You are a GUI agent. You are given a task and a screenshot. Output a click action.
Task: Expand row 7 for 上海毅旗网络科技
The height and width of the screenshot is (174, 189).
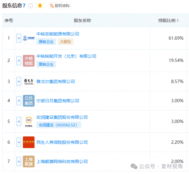coord(19,161)
